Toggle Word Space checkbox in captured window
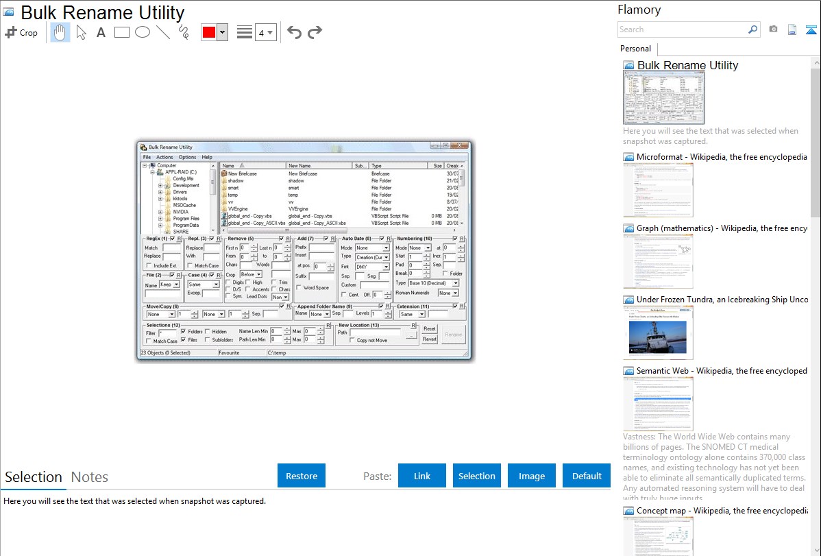 [298, 287]
